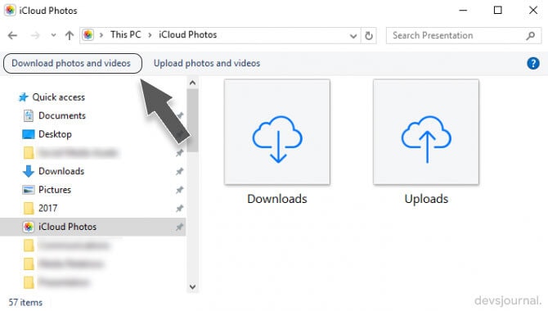Click the sidebar scroll down arrow
The width and height of the screenshot is (548, 311).
pos(192,287)
